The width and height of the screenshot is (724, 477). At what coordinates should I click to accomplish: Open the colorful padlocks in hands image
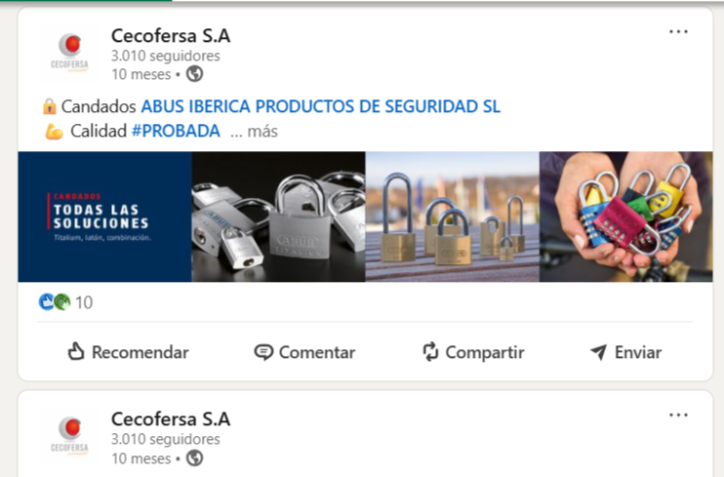click(x=626, y=217)
